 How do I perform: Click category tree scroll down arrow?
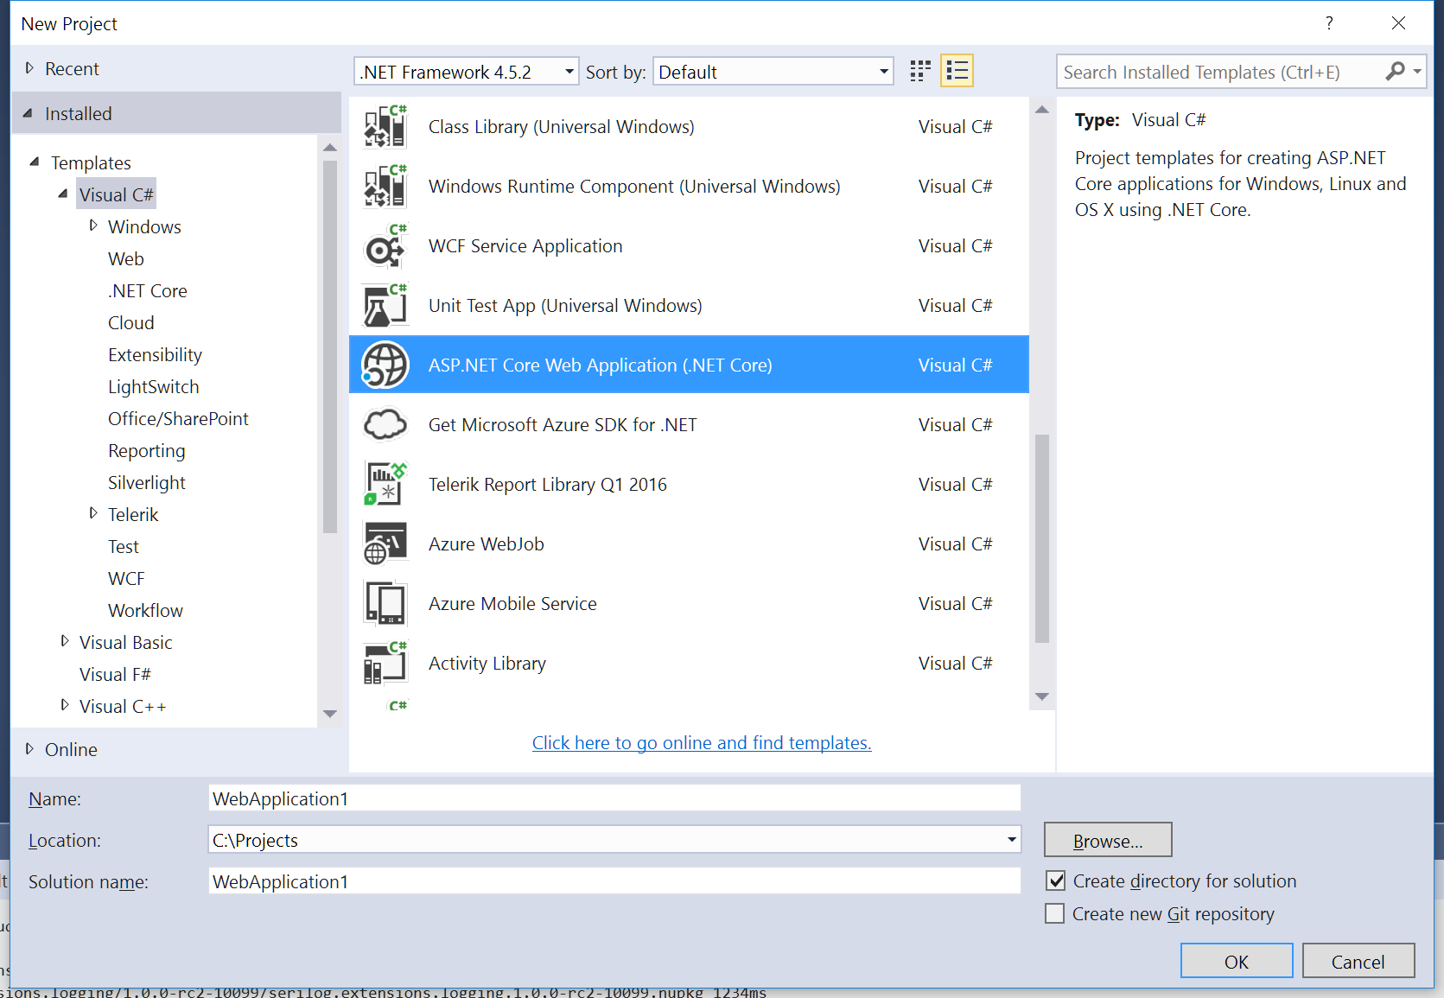329,714
